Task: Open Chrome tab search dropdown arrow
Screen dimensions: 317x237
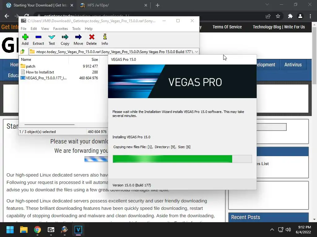Action: (267, 4)
